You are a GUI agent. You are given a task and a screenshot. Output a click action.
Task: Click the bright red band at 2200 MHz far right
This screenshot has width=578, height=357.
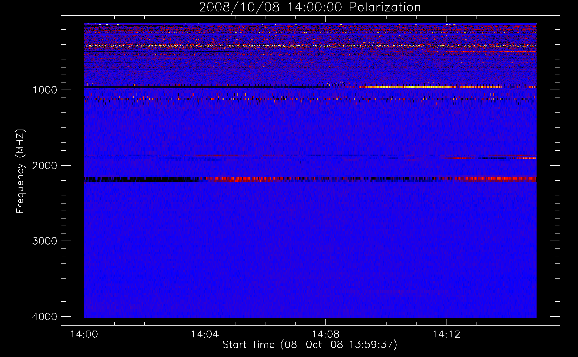507,178
